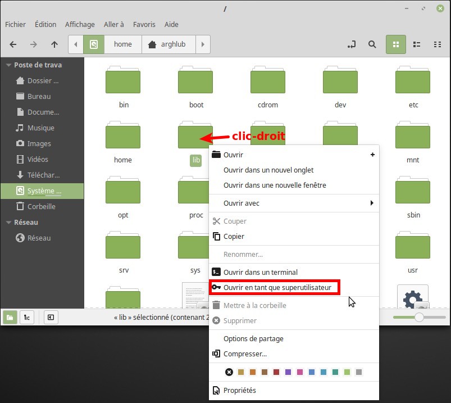
Task: Select Corbeille in the sidebar
Action: (x=41, y=206)
